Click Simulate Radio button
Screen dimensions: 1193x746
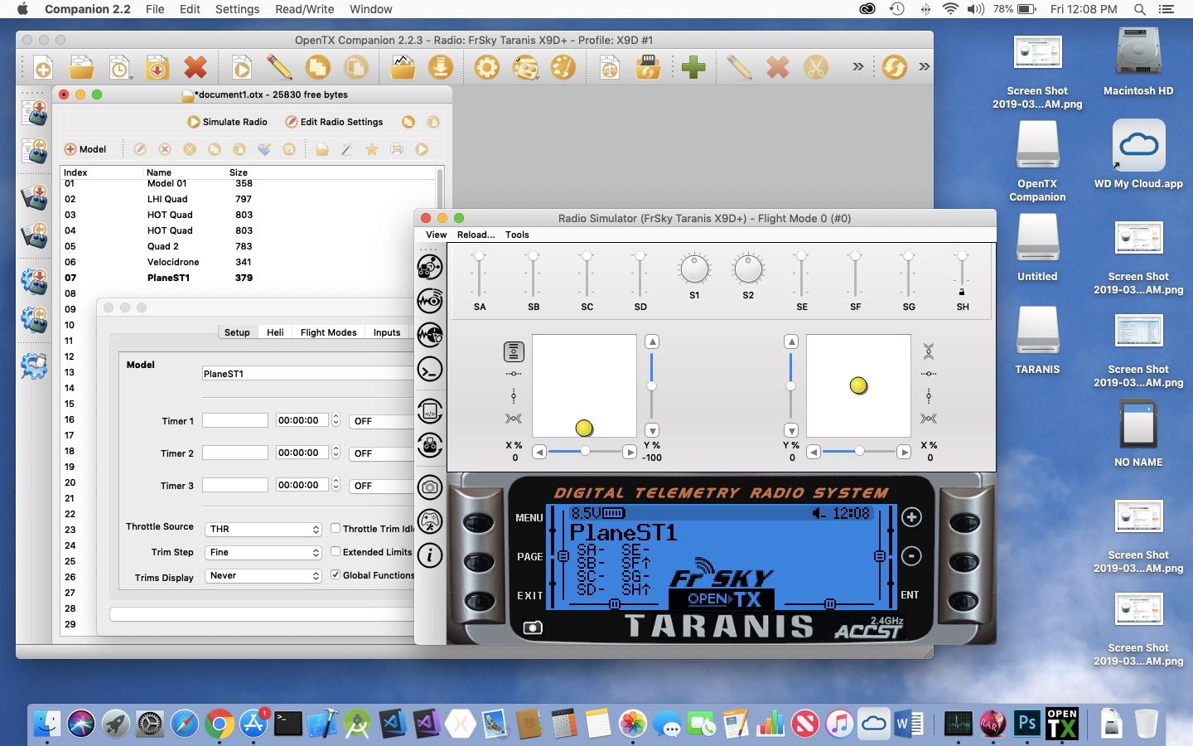(227, 122)
